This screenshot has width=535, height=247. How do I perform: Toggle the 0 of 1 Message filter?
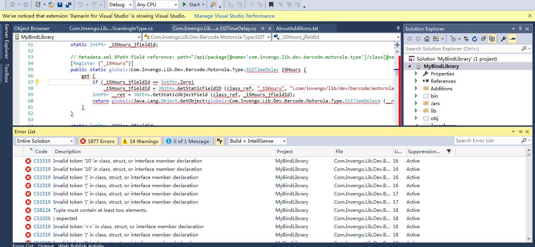coord(188,141)
